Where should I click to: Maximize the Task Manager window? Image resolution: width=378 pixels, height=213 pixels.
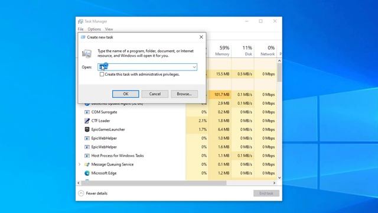260,21
